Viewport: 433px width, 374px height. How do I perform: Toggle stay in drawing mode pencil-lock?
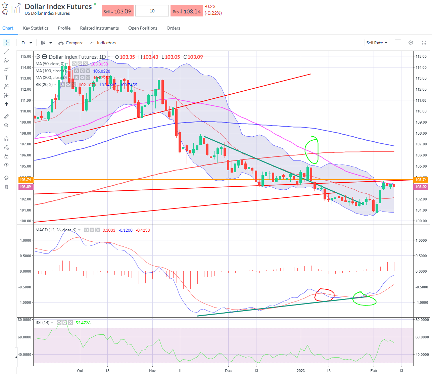point(6,147)
